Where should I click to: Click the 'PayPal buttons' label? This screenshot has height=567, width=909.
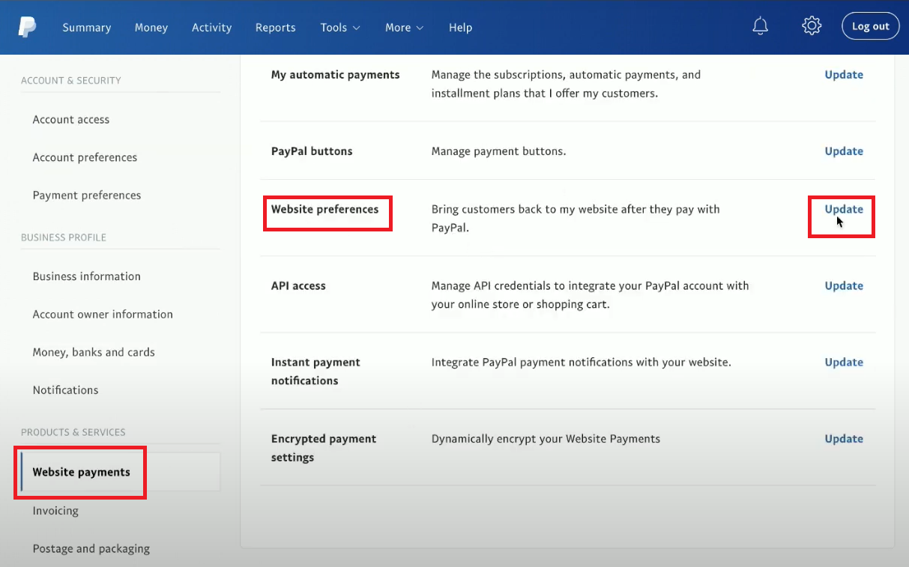pos(311,151)
